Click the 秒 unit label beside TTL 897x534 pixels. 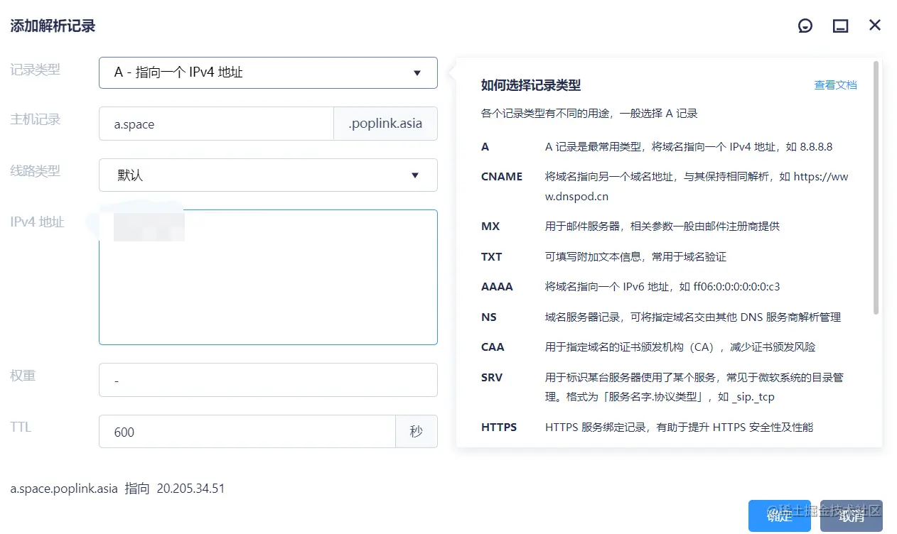(x=416, y=432)
